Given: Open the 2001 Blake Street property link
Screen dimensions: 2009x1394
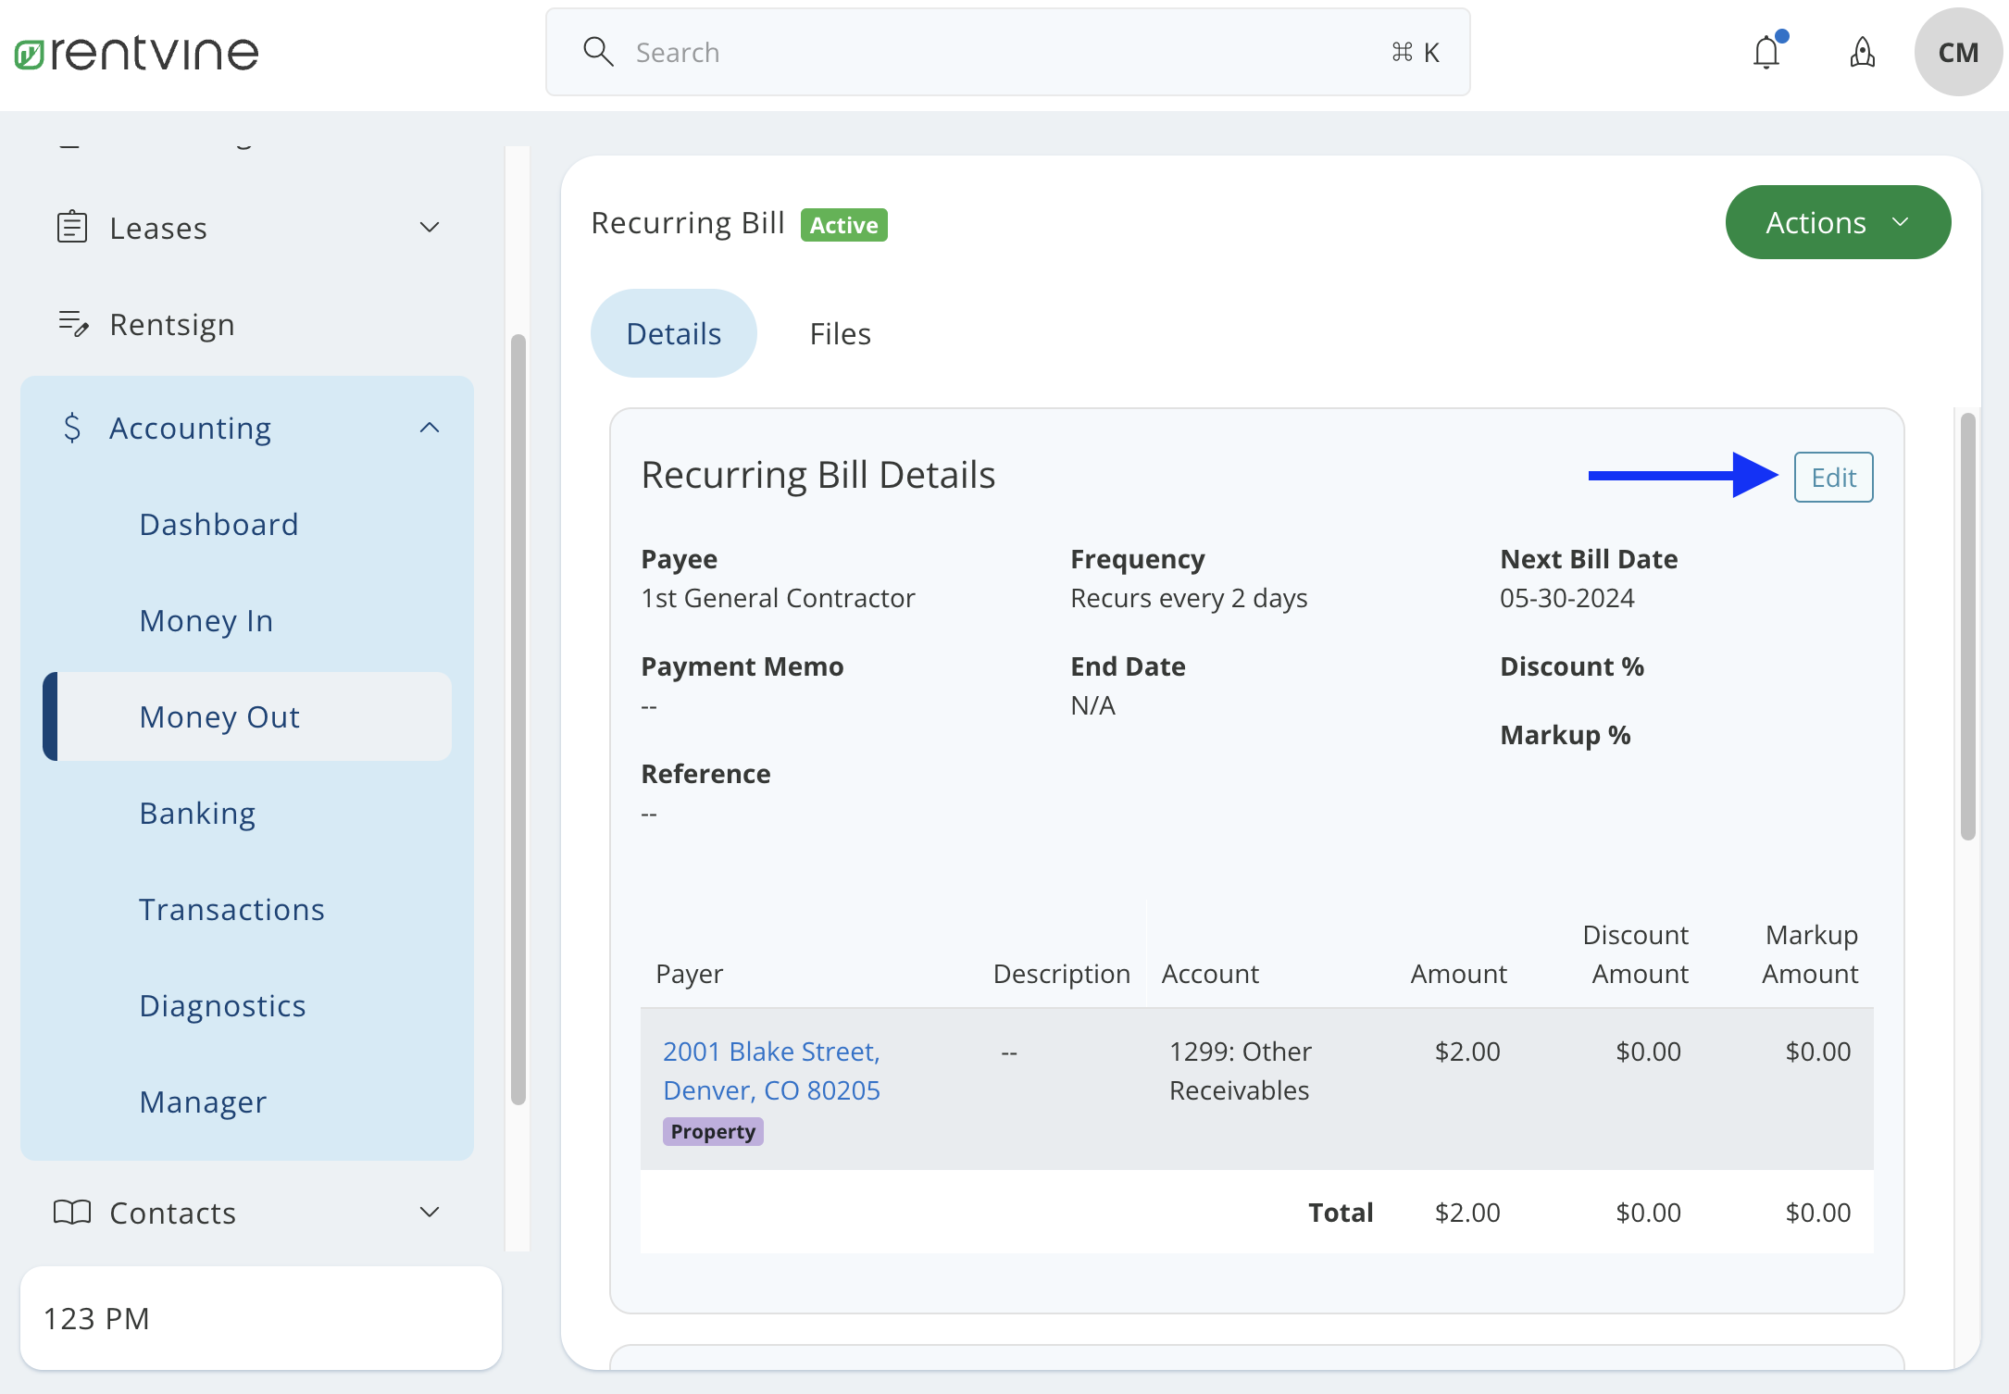Looking at the screenshot, I should [x=771, y=1070].
